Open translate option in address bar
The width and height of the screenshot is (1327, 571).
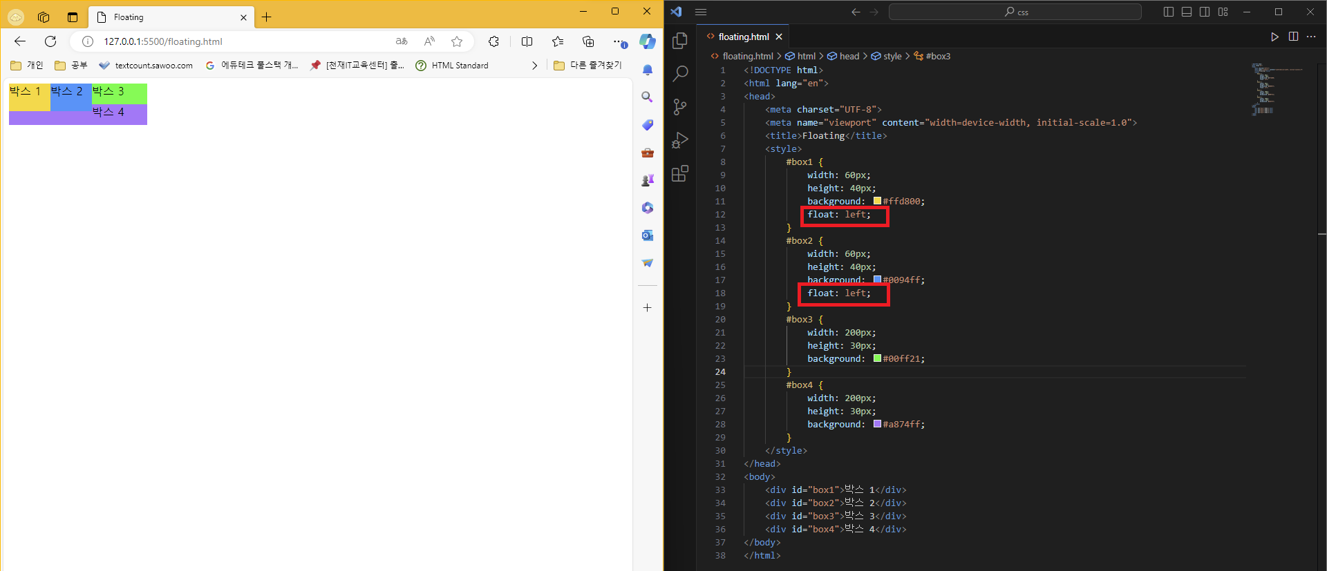coord(402,41)
